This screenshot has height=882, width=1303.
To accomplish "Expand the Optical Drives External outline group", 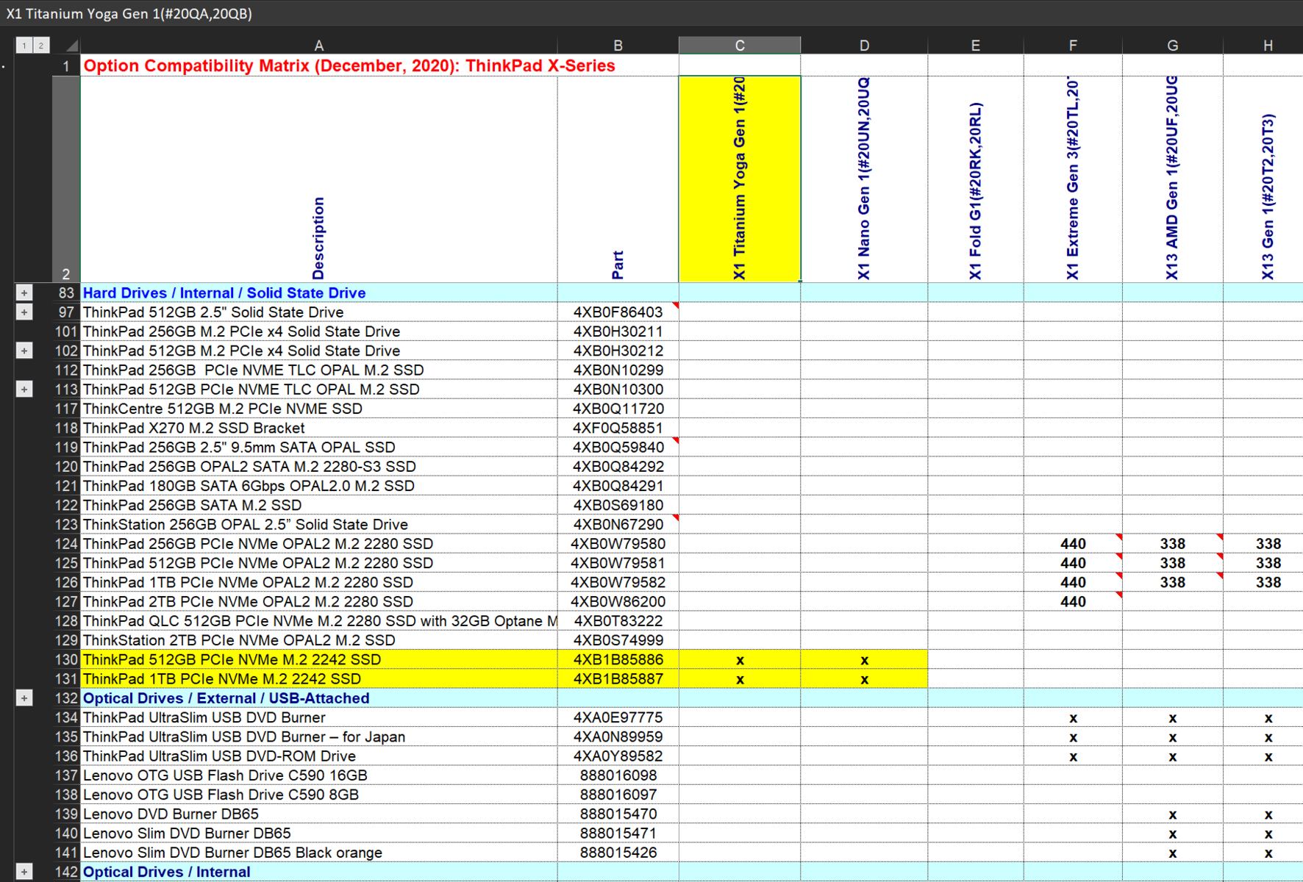I will coord(24,698).
